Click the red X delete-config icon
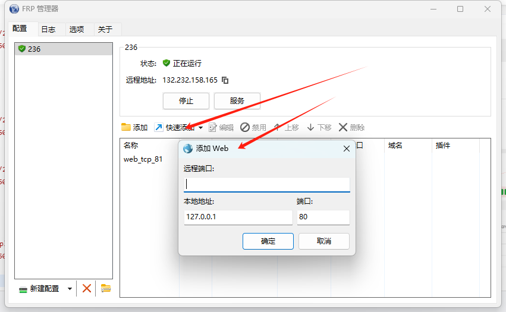 click(x=87, y=288)
